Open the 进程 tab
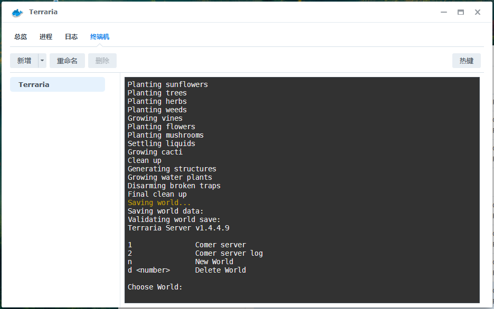 click(x=45, y=36)
